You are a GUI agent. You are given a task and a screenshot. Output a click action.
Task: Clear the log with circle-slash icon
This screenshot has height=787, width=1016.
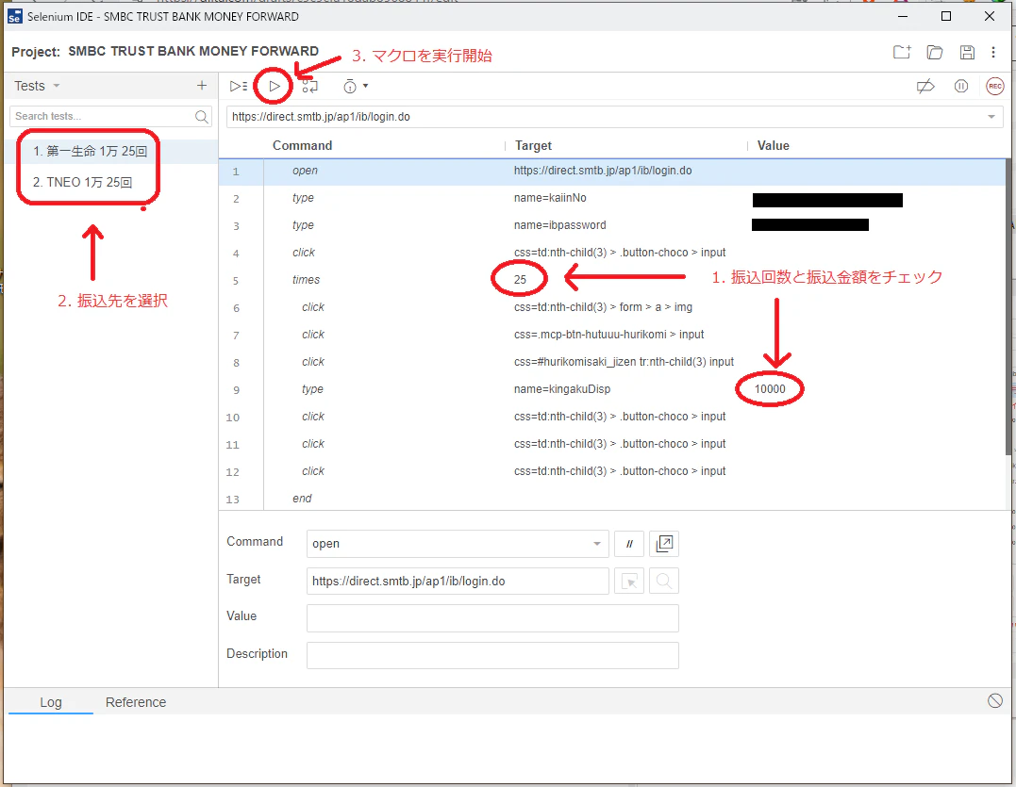click(x=994, y=700)
